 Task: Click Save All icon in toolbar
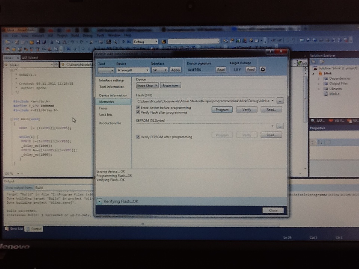point(44,42)
